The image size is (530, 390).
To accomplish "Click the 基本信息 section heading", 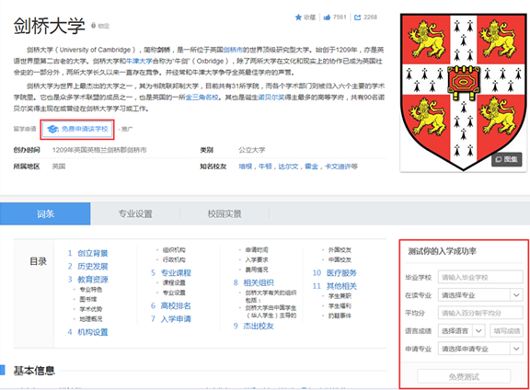I will click(34, 371).
